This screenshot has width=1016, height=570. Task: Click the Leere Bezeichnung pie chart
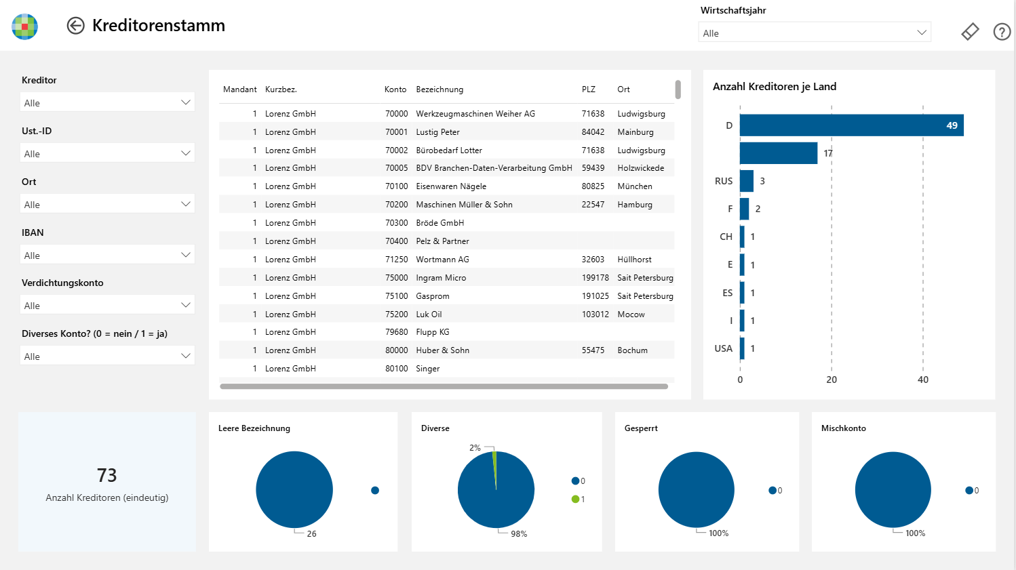294,489
